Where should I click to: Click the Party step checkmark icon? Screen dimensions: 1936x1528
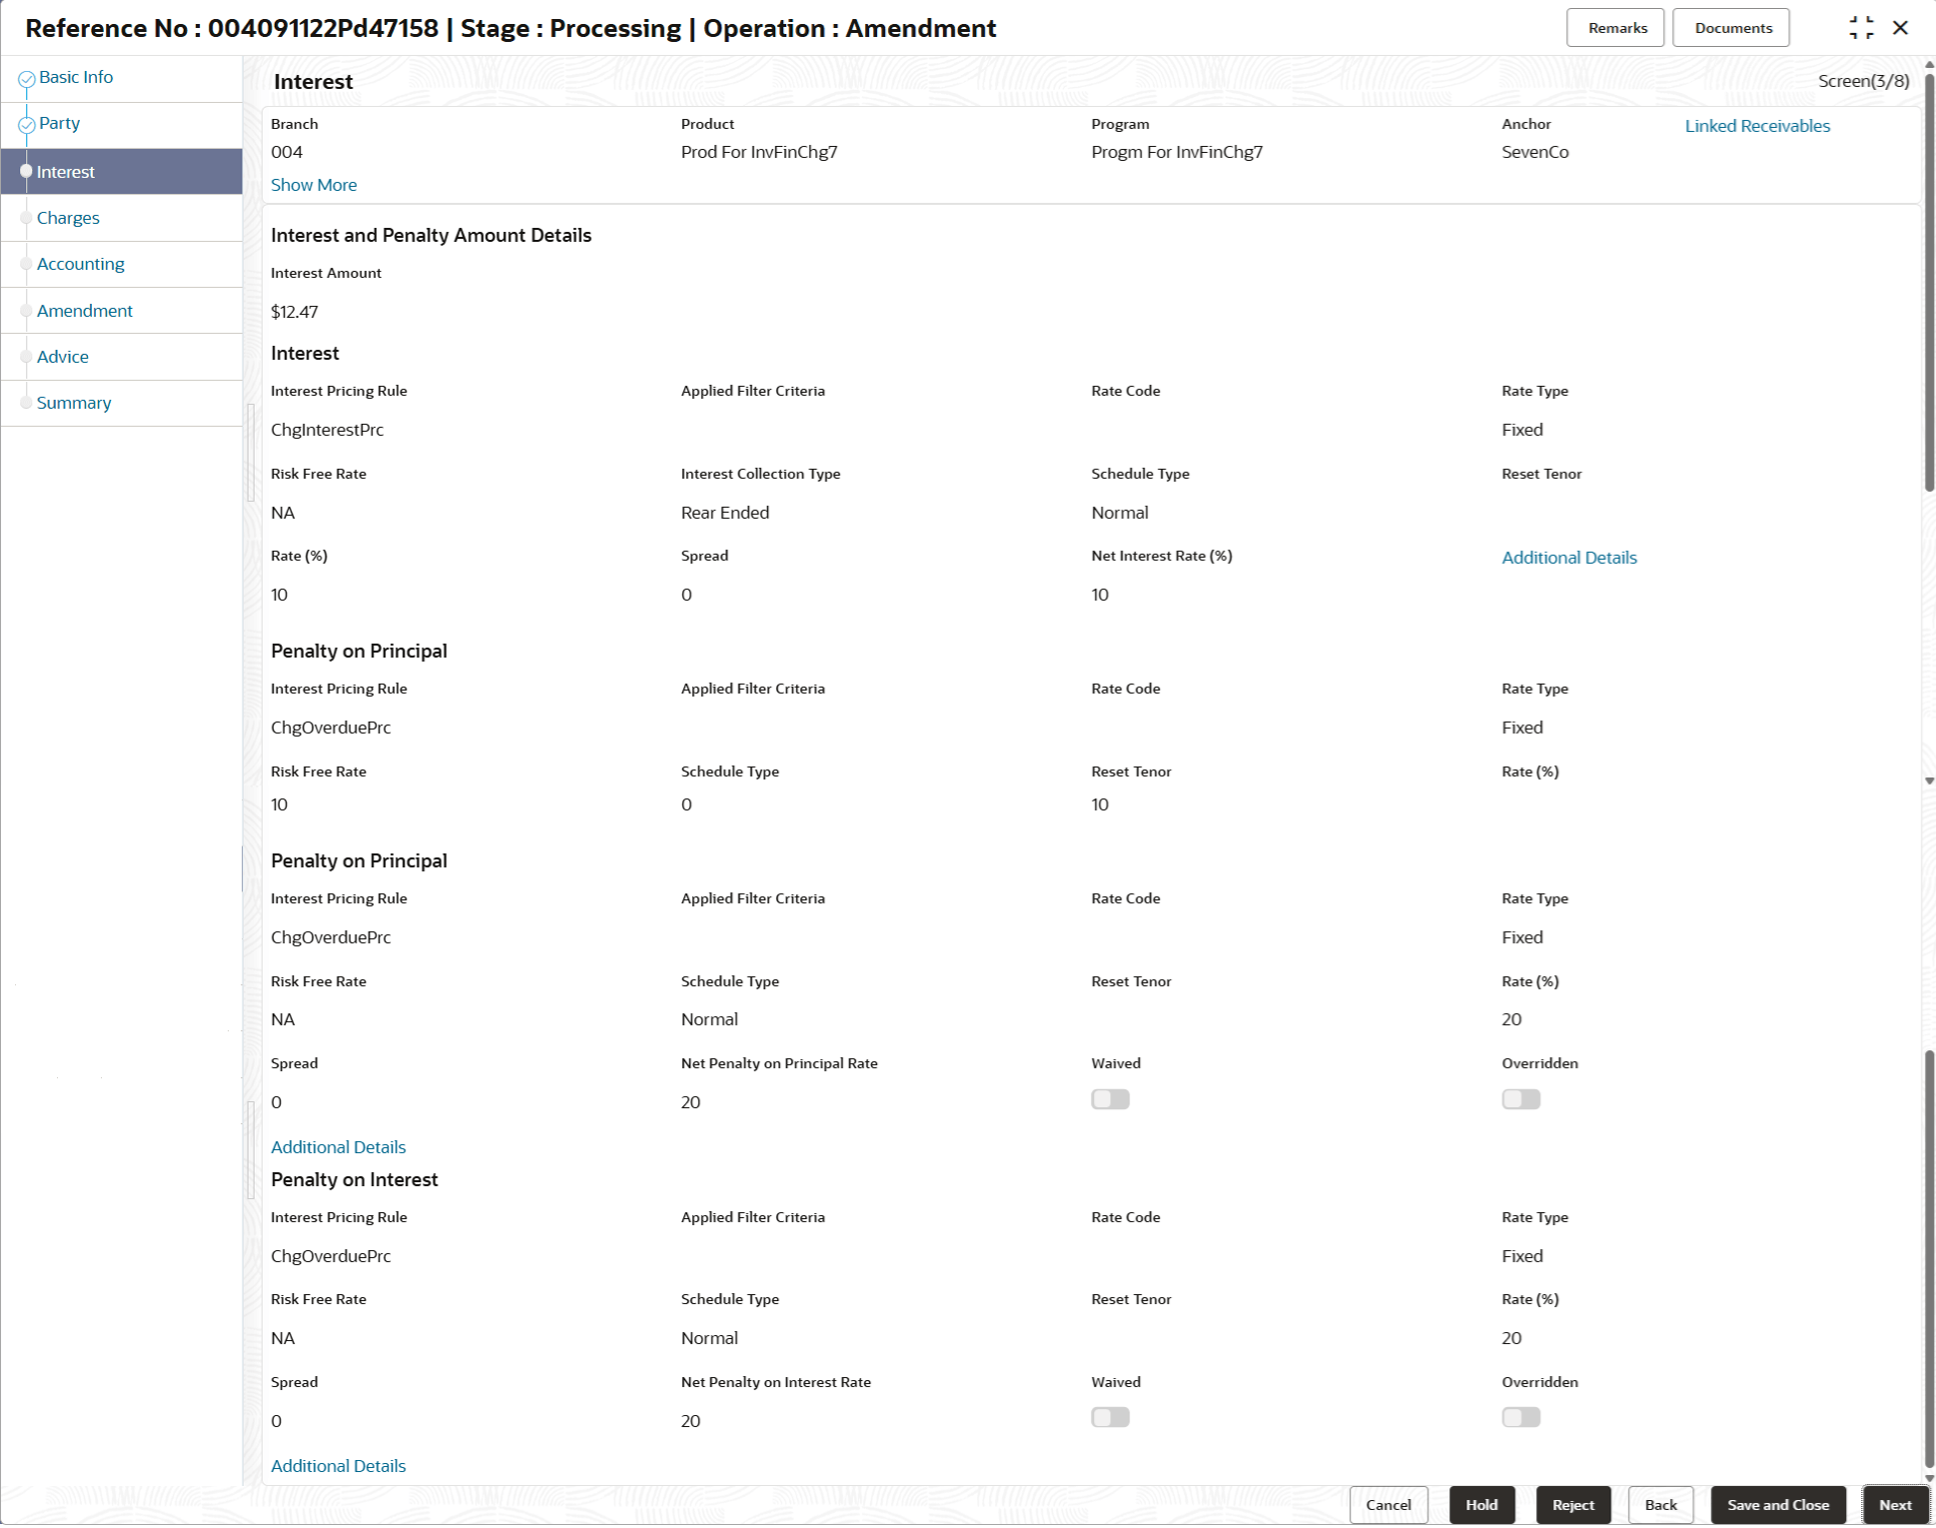(x=27, y=125)
